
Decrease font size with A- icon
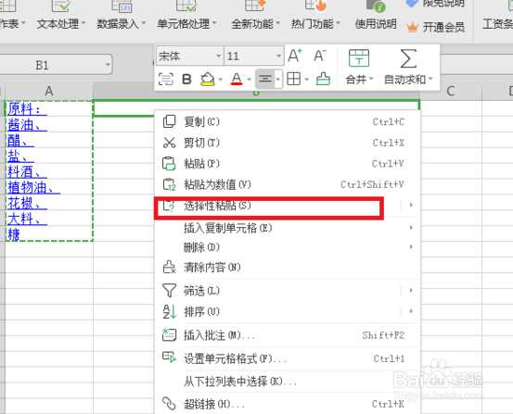[320, 56]
